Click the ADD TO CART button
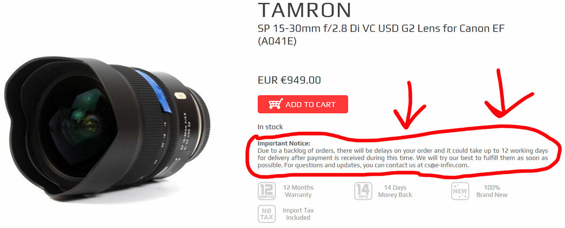This screenshot has width=565, height=228. (303, 104)
